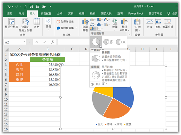The image size is (181, 135).
Task: Open the Undo history dropdown arrow
Action: (12, 7)
